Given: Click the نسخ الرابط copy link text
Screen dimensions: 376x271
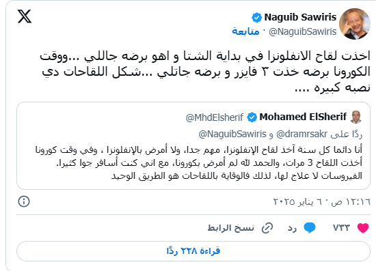Looking at the screenshot, I should [230, 228].
